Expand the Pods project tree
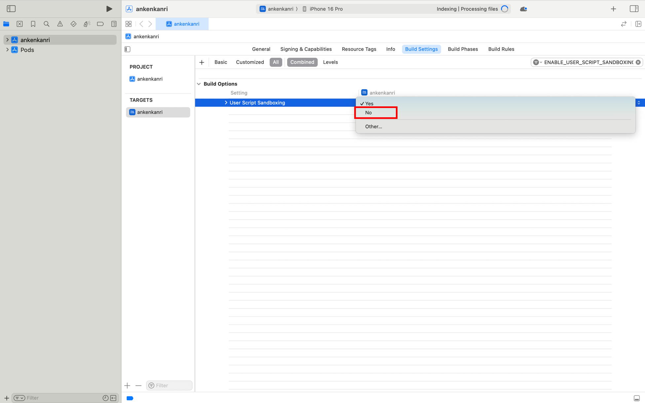Viewport: 645px width, 403px height. (7, 50)
